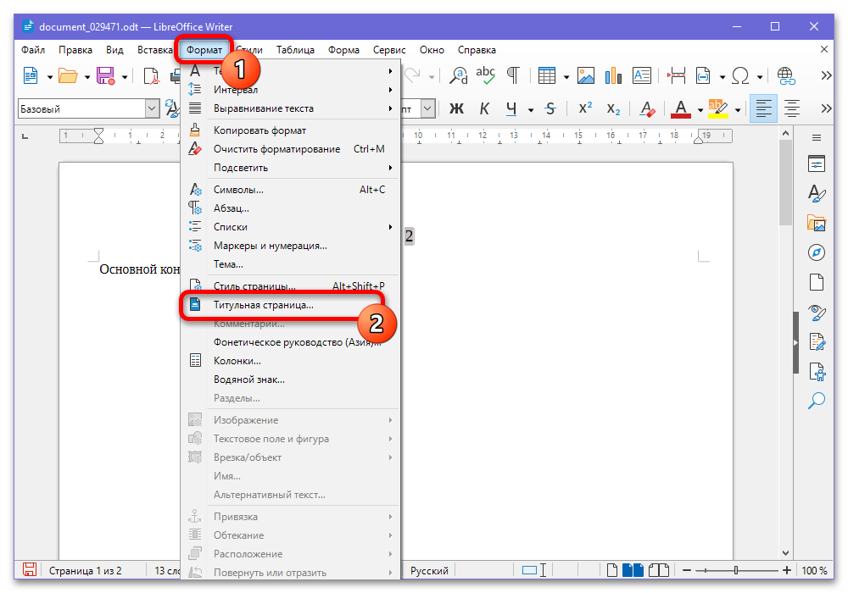
Task: Choose Титульная страница... from the Format menu
Action: click(291, 305)
